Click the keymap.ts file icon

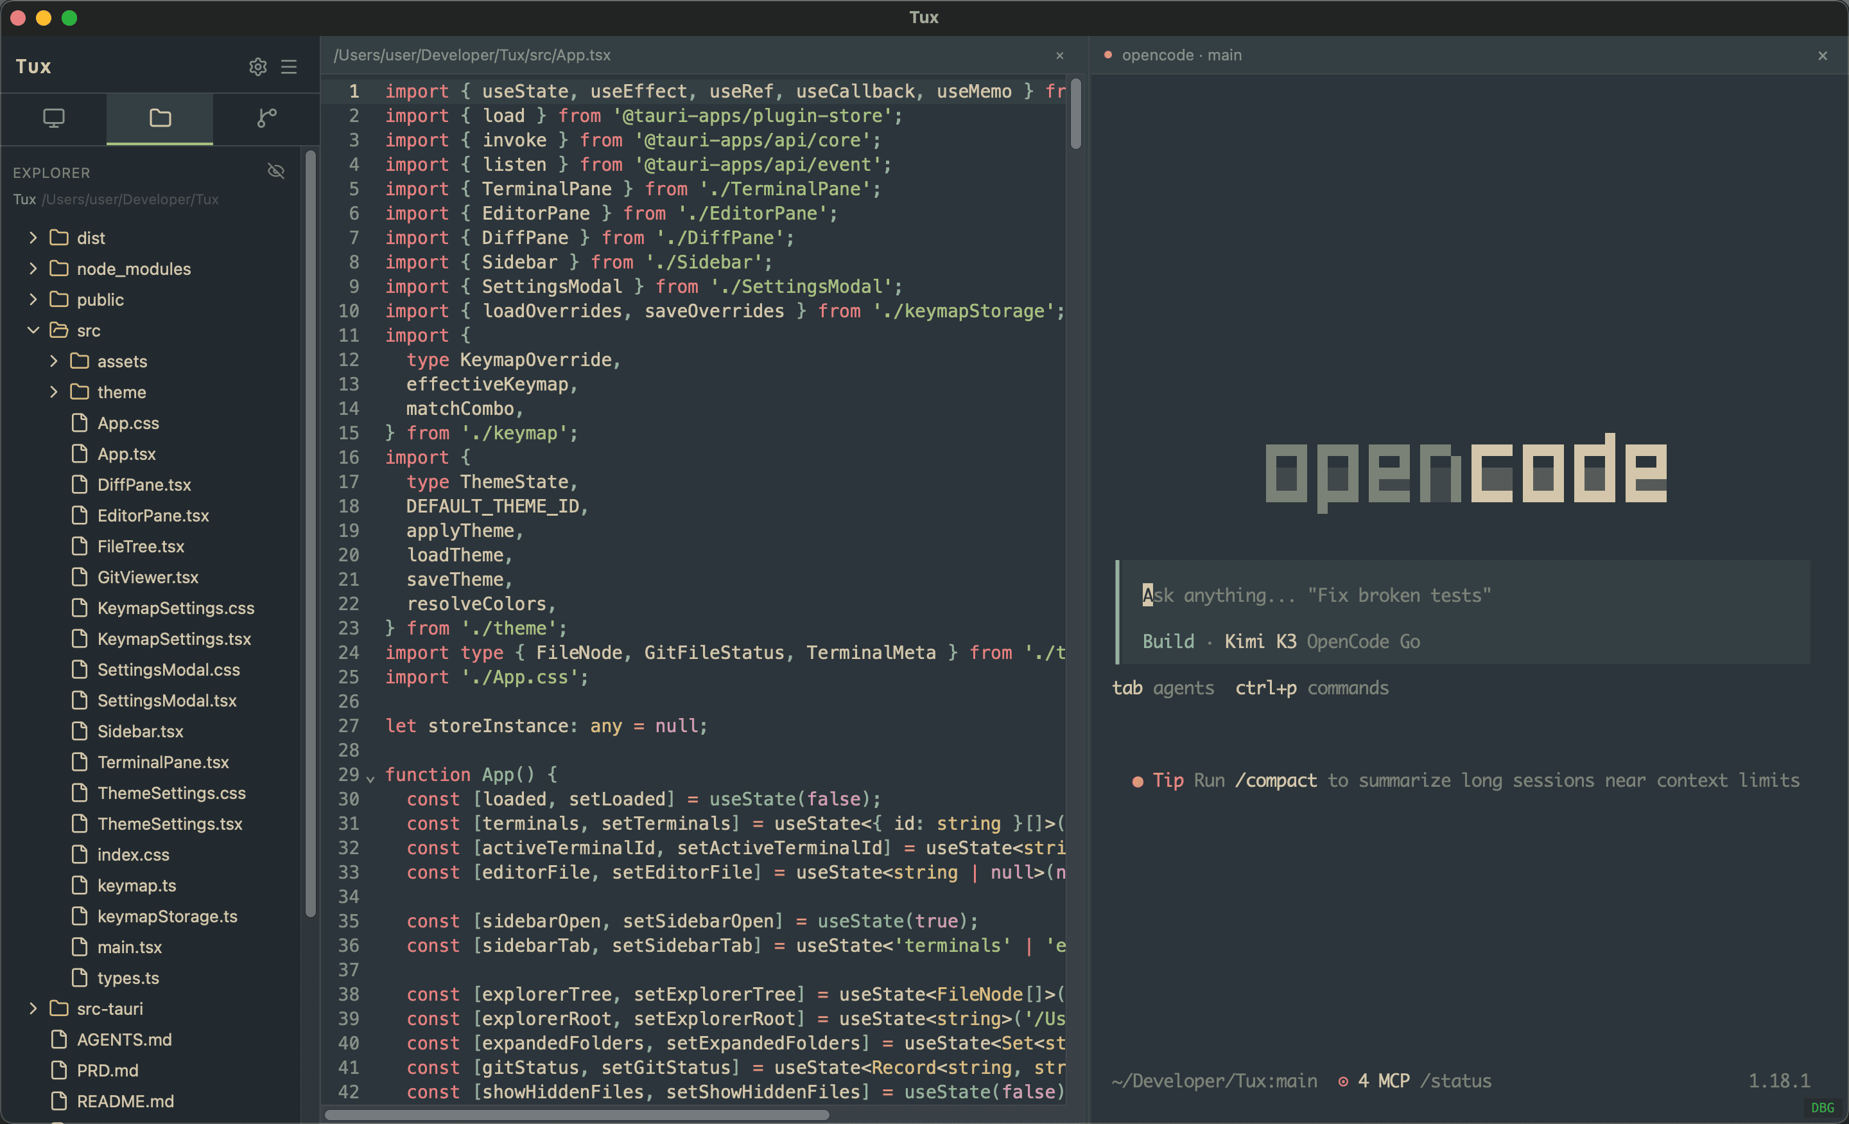(x=80, y=885)
